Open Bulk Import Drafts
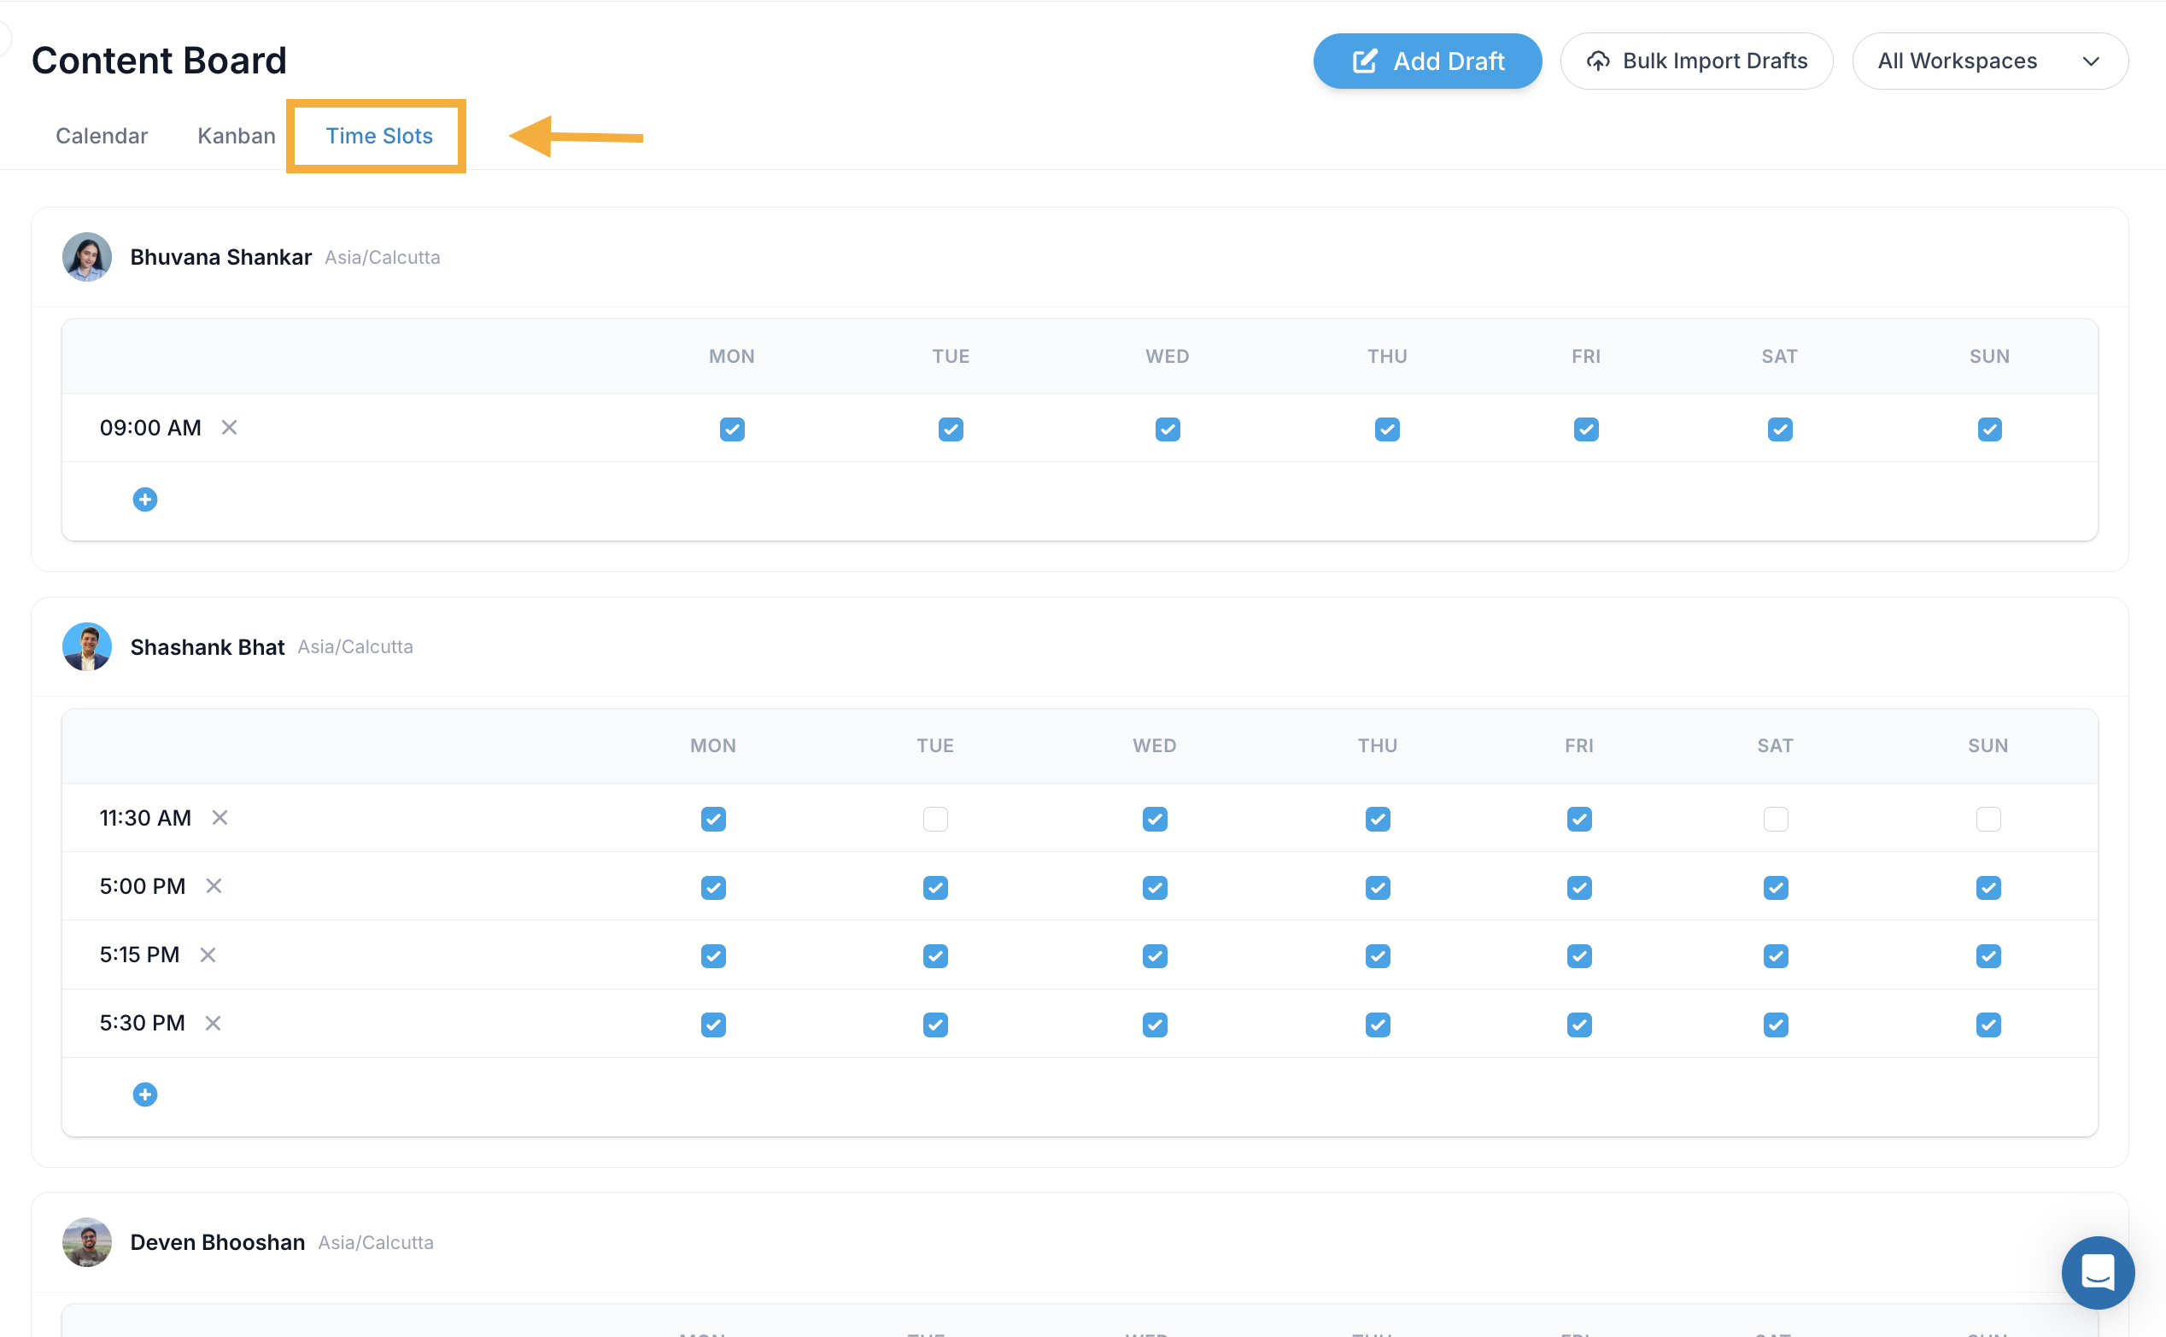2166x1337 pixels. coord(1696,61)
